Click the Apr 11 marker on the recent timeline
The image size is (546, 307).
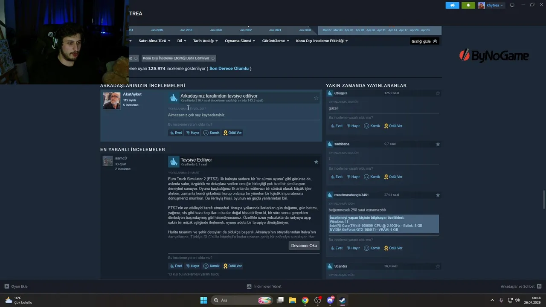381,30
